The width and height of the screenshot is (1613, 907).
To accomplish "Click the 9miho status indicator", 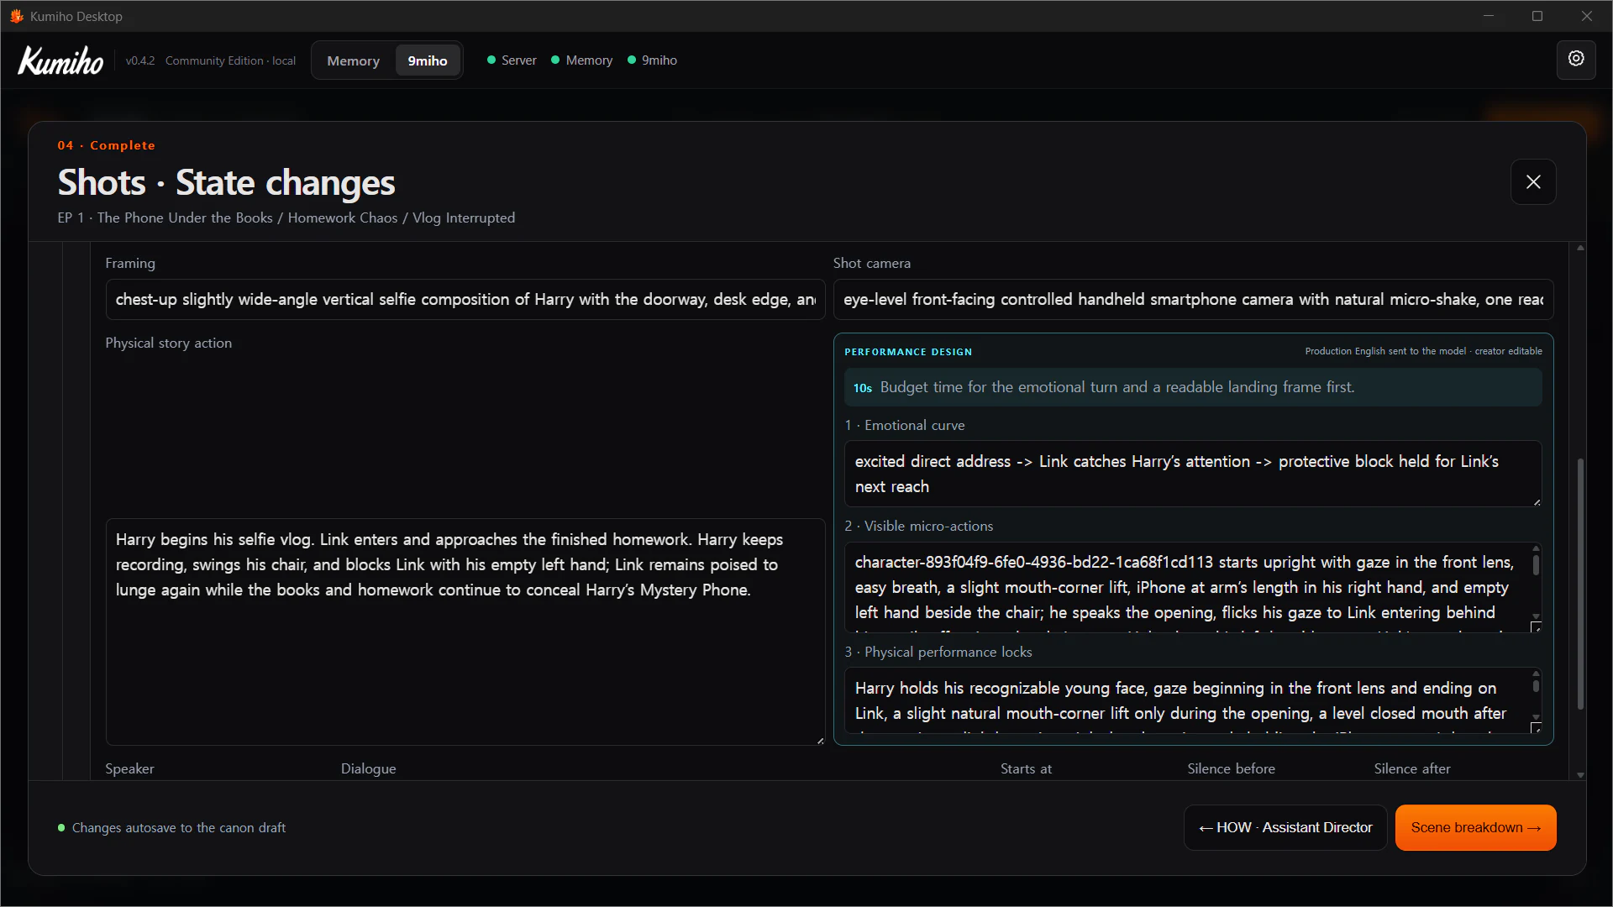I will click(652, 60).
